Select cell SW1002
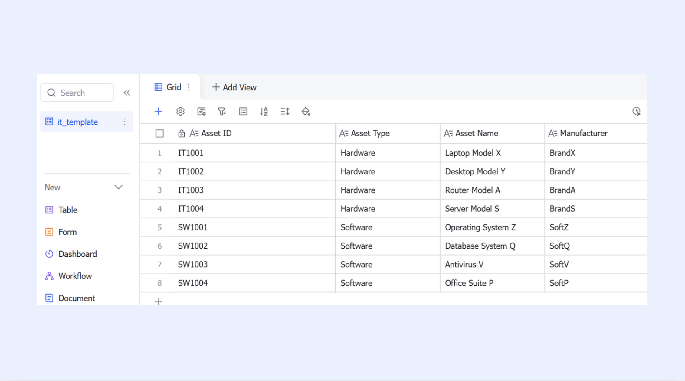The height and width of the screenshot is (381, 685). point(254,246)
